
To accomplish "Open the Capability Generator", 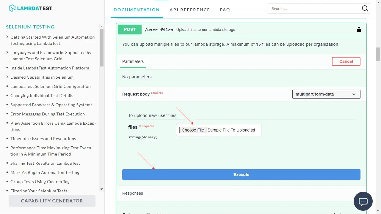I will point(52,201).
